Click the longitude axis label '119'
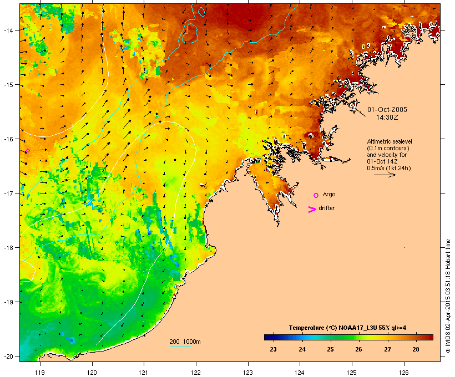 tap(40, 372)
